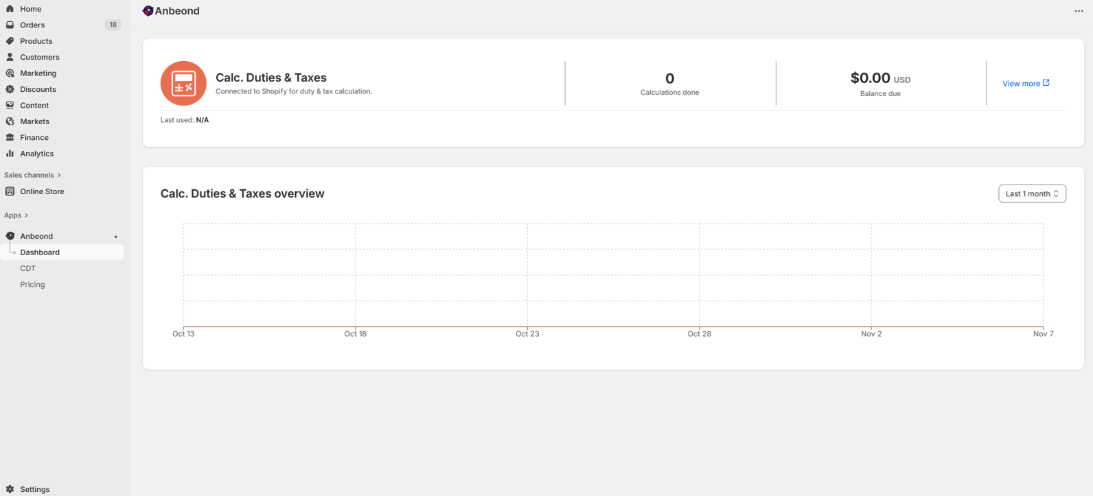
Task: Click the Products tag icon
Action: click(x=10, y=41)
